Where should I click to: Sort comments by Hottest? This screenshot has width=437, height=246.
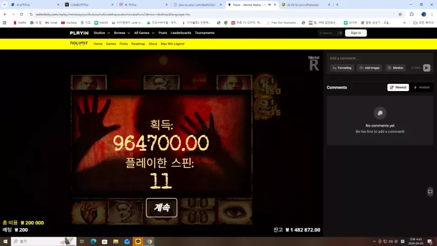click(x=422, y=87)
